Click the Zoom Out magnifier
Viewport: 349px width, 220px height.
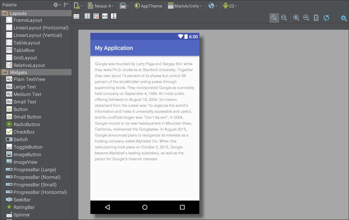306,18
